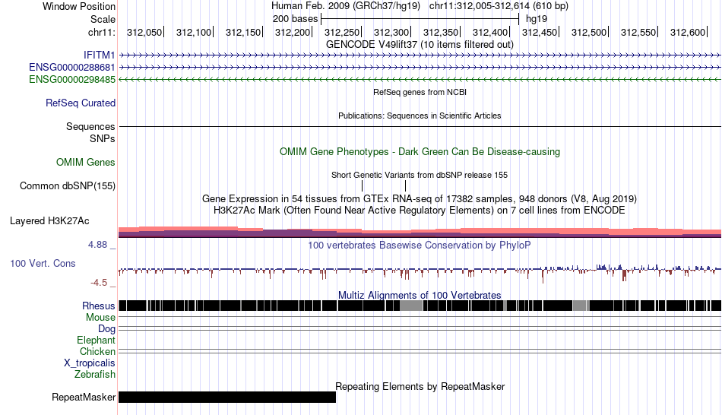This screenshot has width=722, height=415.
Task: Click the hg19 label beside the scale bar
Action: 537,19
